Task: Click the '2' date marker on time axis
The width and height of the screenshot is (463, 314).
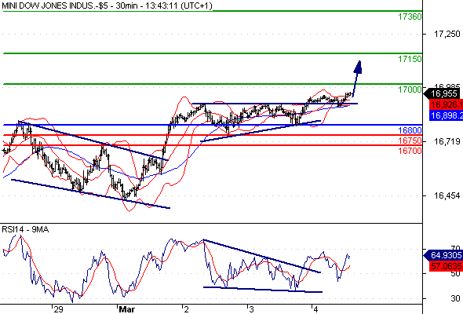Action: [186, 309]
